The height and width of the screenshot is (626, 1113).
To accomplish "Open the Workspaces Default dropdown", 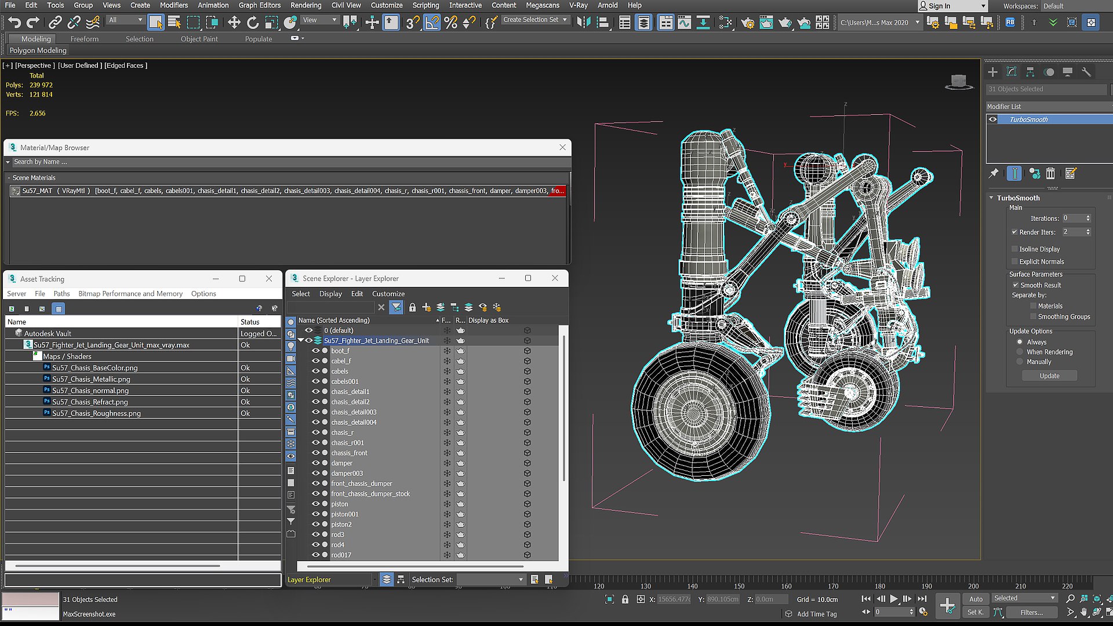I will 1076,6.
